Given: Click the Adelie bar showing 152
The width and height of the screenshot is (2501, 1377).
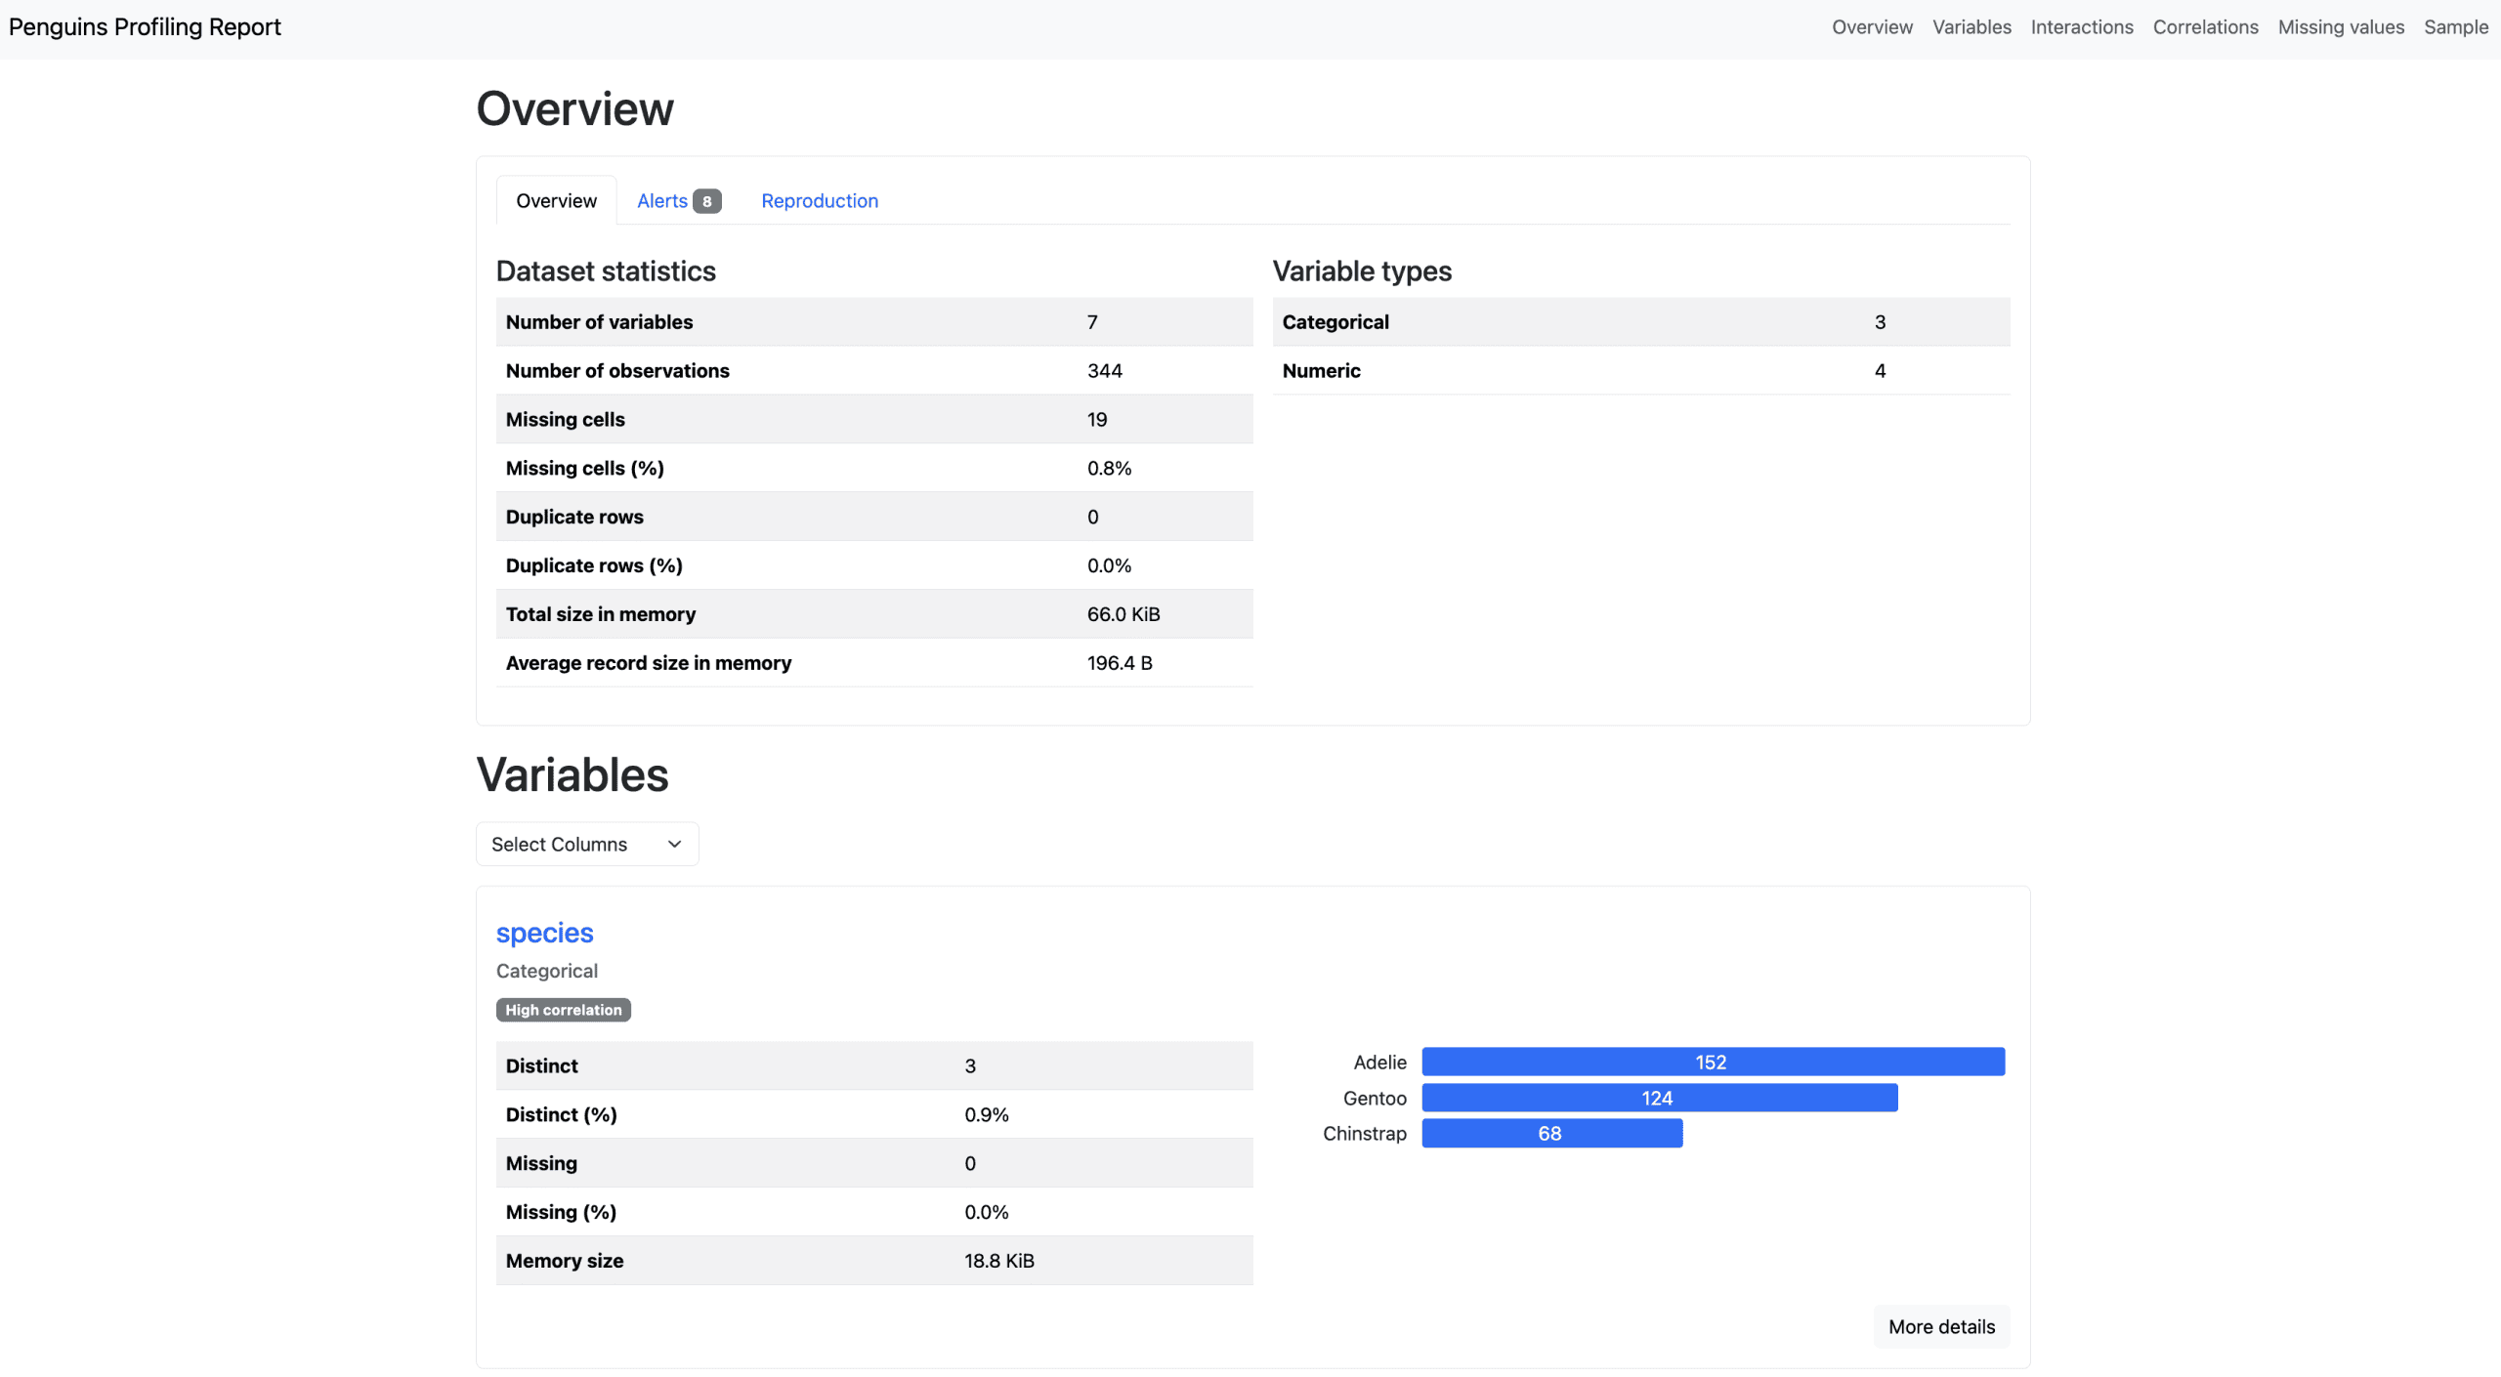Looking at the screenshot, I should click(x=1713, y=1062).
